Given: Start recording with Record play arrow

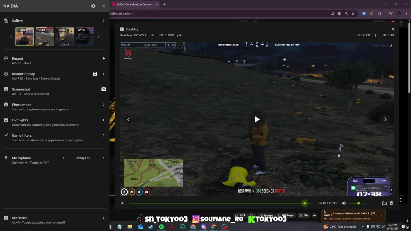Looking at the screenshot, I should [x=103, y=58].
